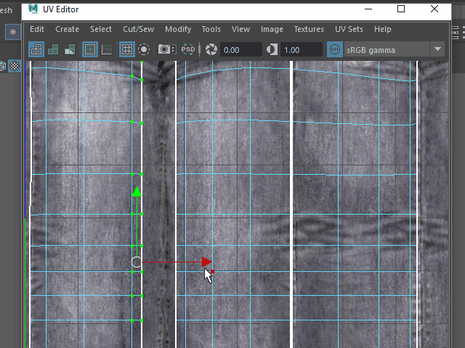The image size is (465, 348).
Task: Toggle the UV grid display button
Action: point(126,49)
